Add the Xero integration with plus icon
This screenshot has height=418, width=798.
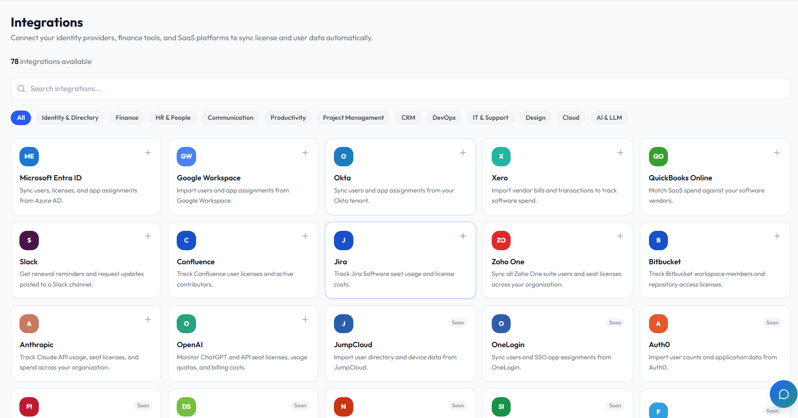(620, 153)
